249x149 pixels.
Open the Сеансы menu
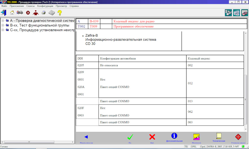pos(31,6)
